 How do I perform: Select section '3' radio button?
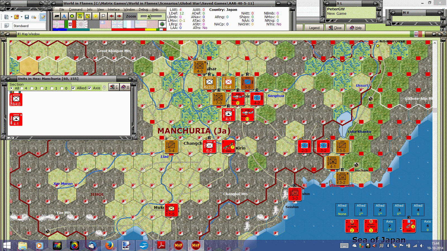[32, 88]
